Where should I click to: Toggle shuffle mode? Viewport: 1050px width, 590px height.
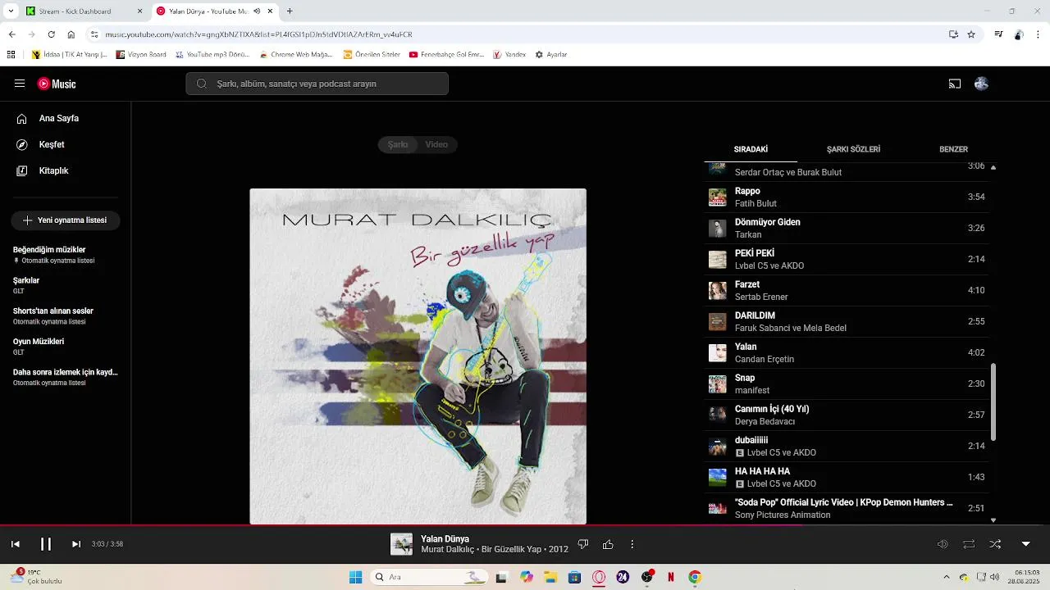pyautogui.click(x=995, y=544)
